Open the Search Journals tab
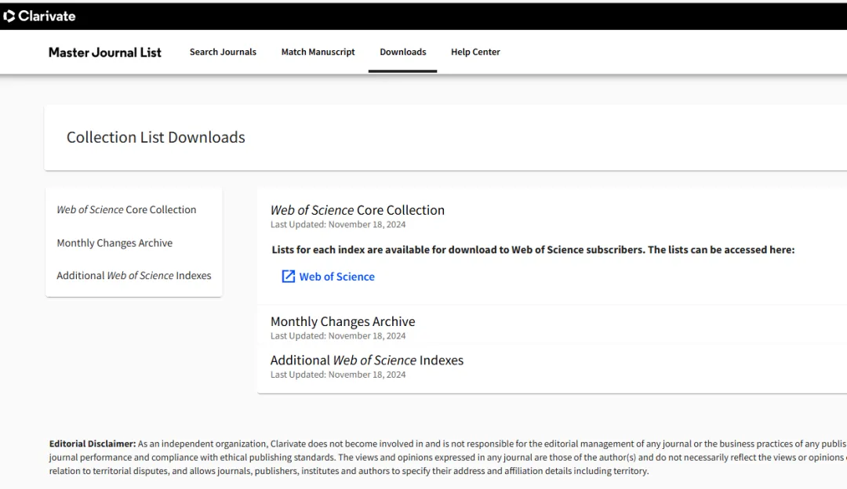The height and width of the screenshot is (489, 847). (223, 52)
